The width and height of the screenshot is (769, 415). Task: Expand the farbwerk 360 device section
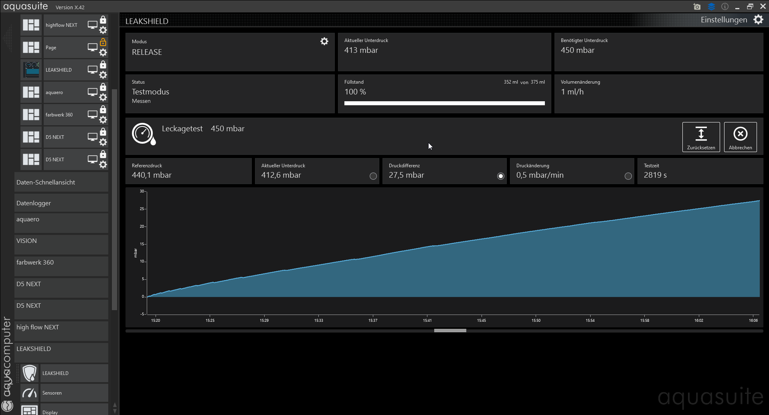pos(61,266)
